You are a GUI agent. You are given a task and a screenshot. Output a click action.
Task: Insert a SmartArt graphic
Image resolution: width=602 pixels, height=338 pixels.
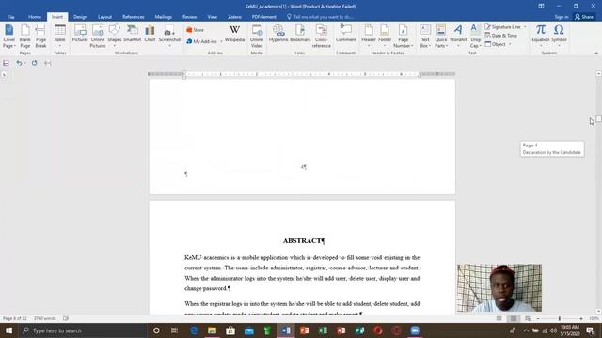(132, 34)
